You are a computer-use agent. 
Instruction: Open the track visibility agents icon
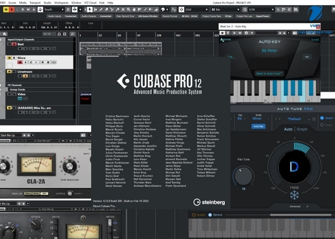coord(59,34)
